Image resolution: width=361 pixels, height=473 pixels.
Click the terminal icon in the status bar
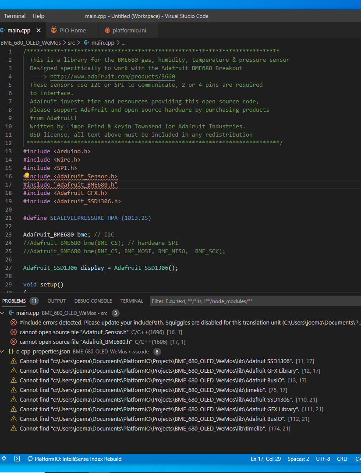pyautogui.click(x=17, y=459)
